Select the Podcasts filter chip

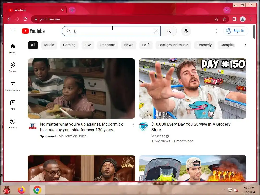pos(108,45)
